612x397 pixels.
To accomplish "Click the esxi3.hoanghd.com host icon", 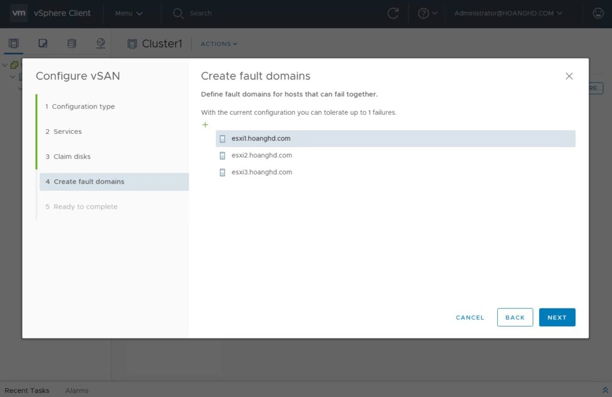I will point(222,172).
